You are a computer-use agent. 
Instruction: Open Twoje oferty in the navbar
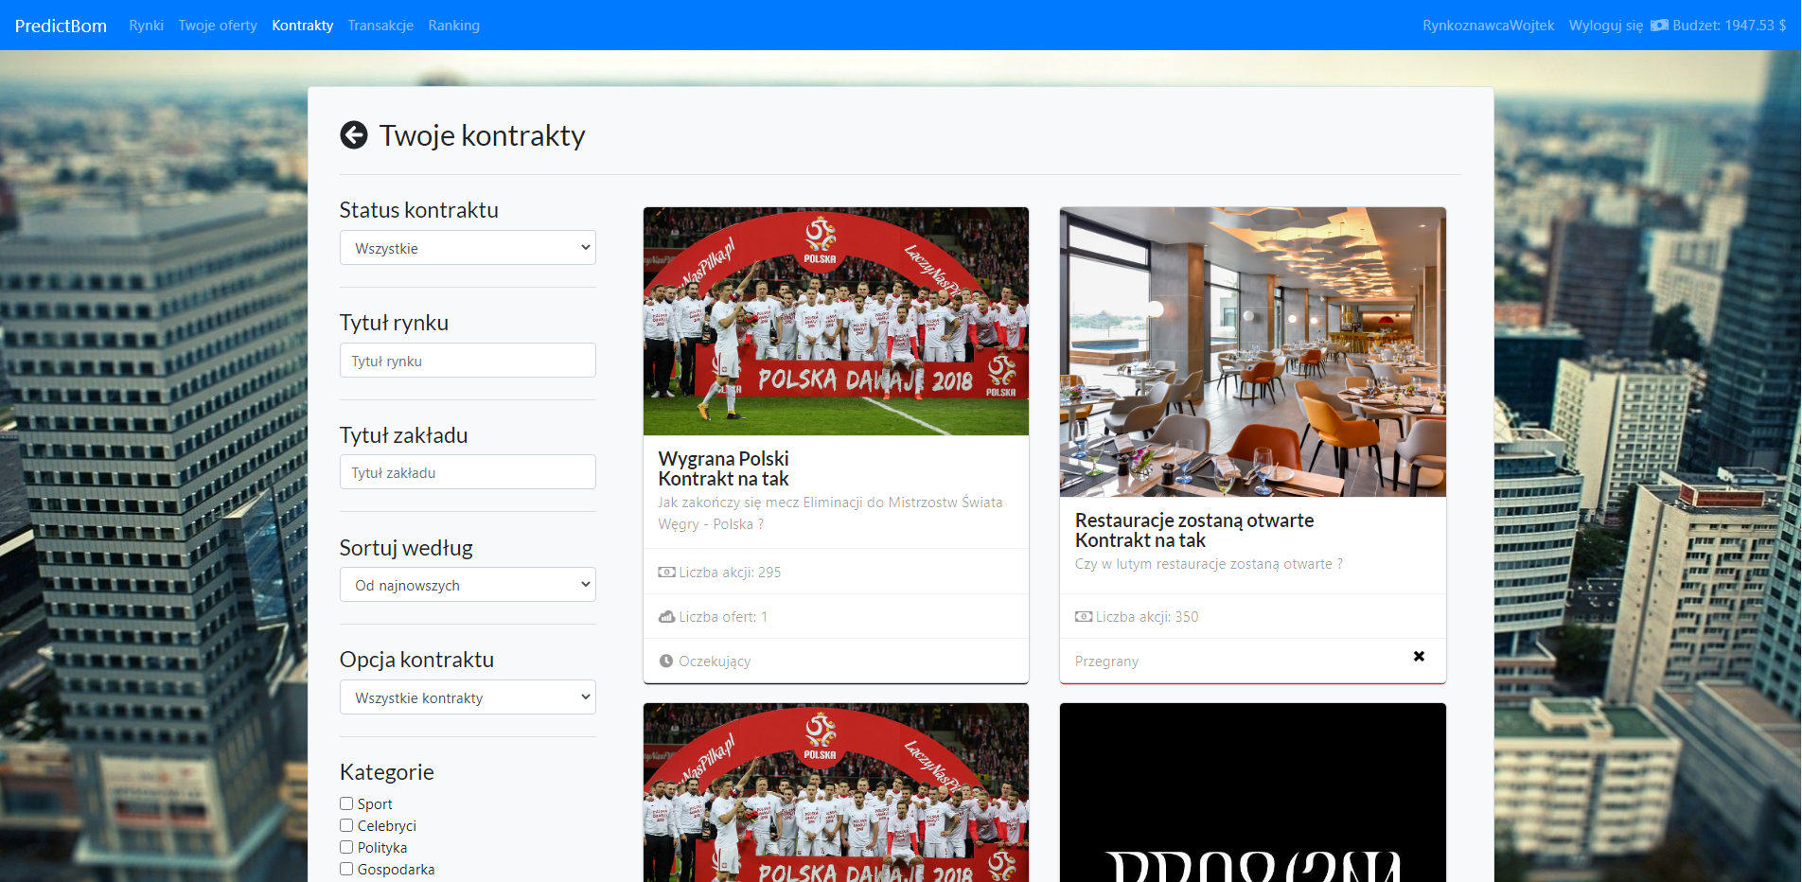(218, 26)
